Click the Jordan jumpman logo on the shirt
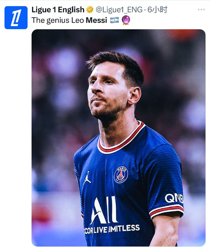 pos(87,178)
